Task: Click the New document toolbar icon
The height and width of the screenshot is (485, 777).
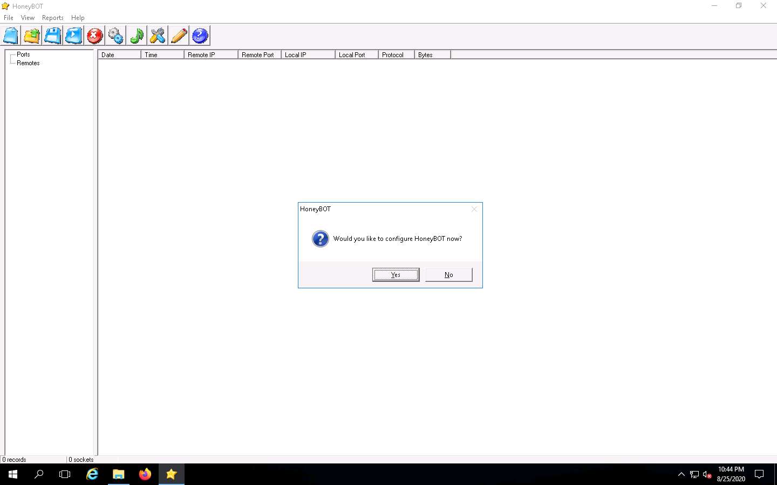Action: point(11,36)
